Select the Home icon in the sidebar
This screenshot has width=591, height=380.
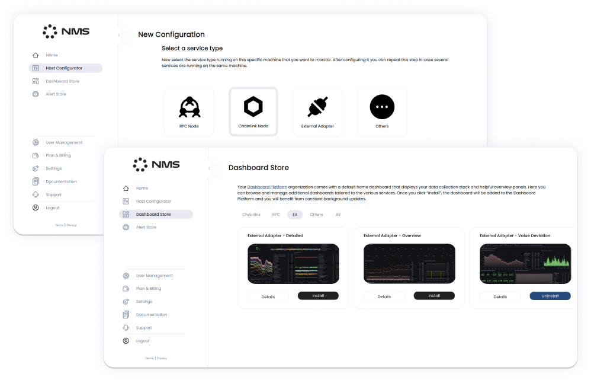(x=126, y=188)
